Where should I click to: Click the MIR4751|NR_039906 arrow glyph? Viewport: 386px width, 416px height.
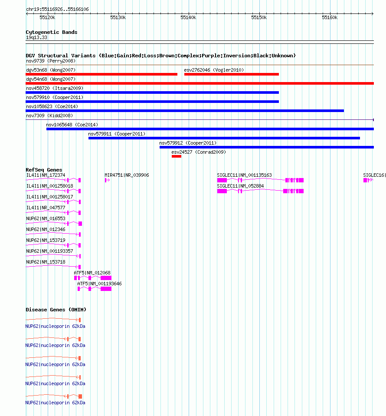click(x=107, y=180)
